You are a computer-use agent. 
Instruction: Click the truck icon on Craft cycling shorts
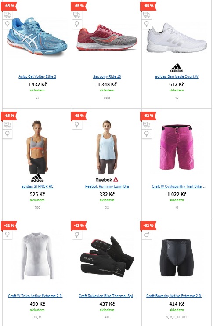147,124
